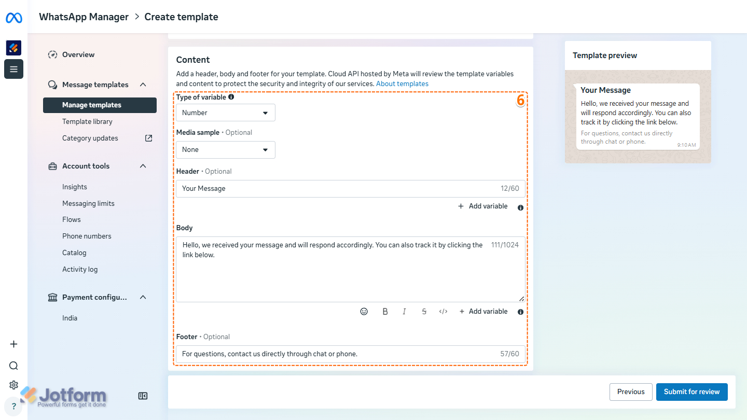The height and width of the screenshot is (420, 747).
Task: Apply monospace code formatting to body
Action: click(x=443, y=312)
